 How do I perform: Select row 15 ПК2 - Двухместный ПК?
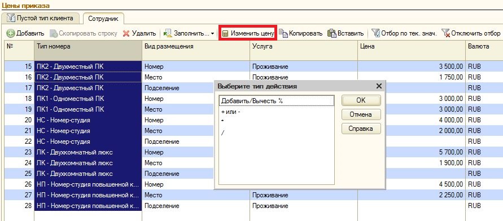pyautogui.click(x=88, y=67)
